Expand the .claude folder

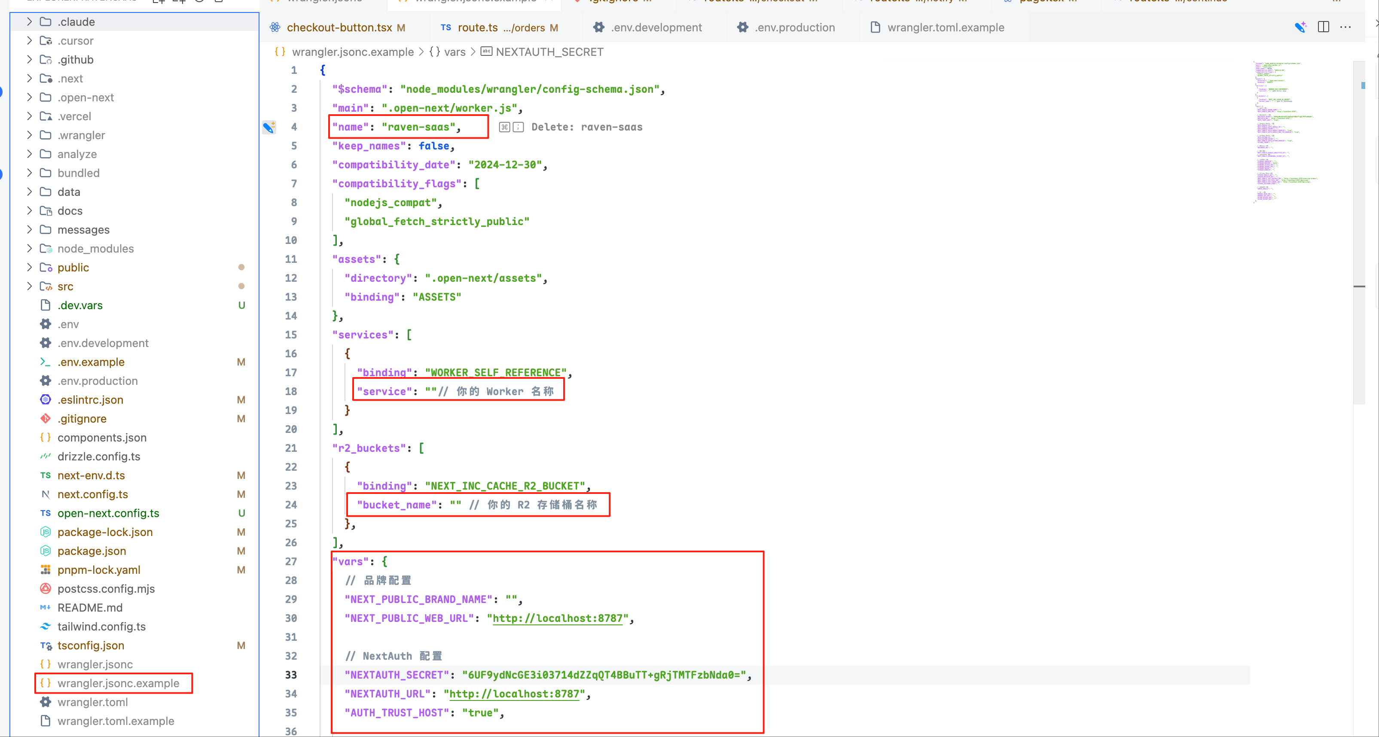click(30, 22)
